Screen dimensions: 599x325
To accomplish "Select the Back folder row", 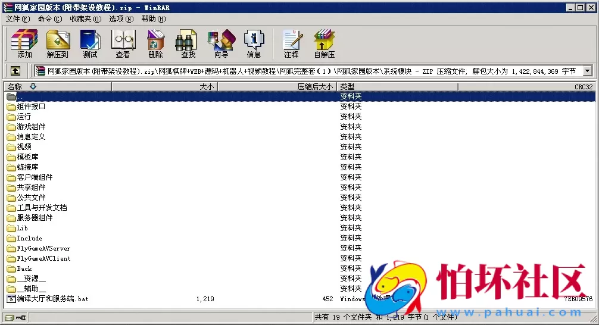I will 300,268.
